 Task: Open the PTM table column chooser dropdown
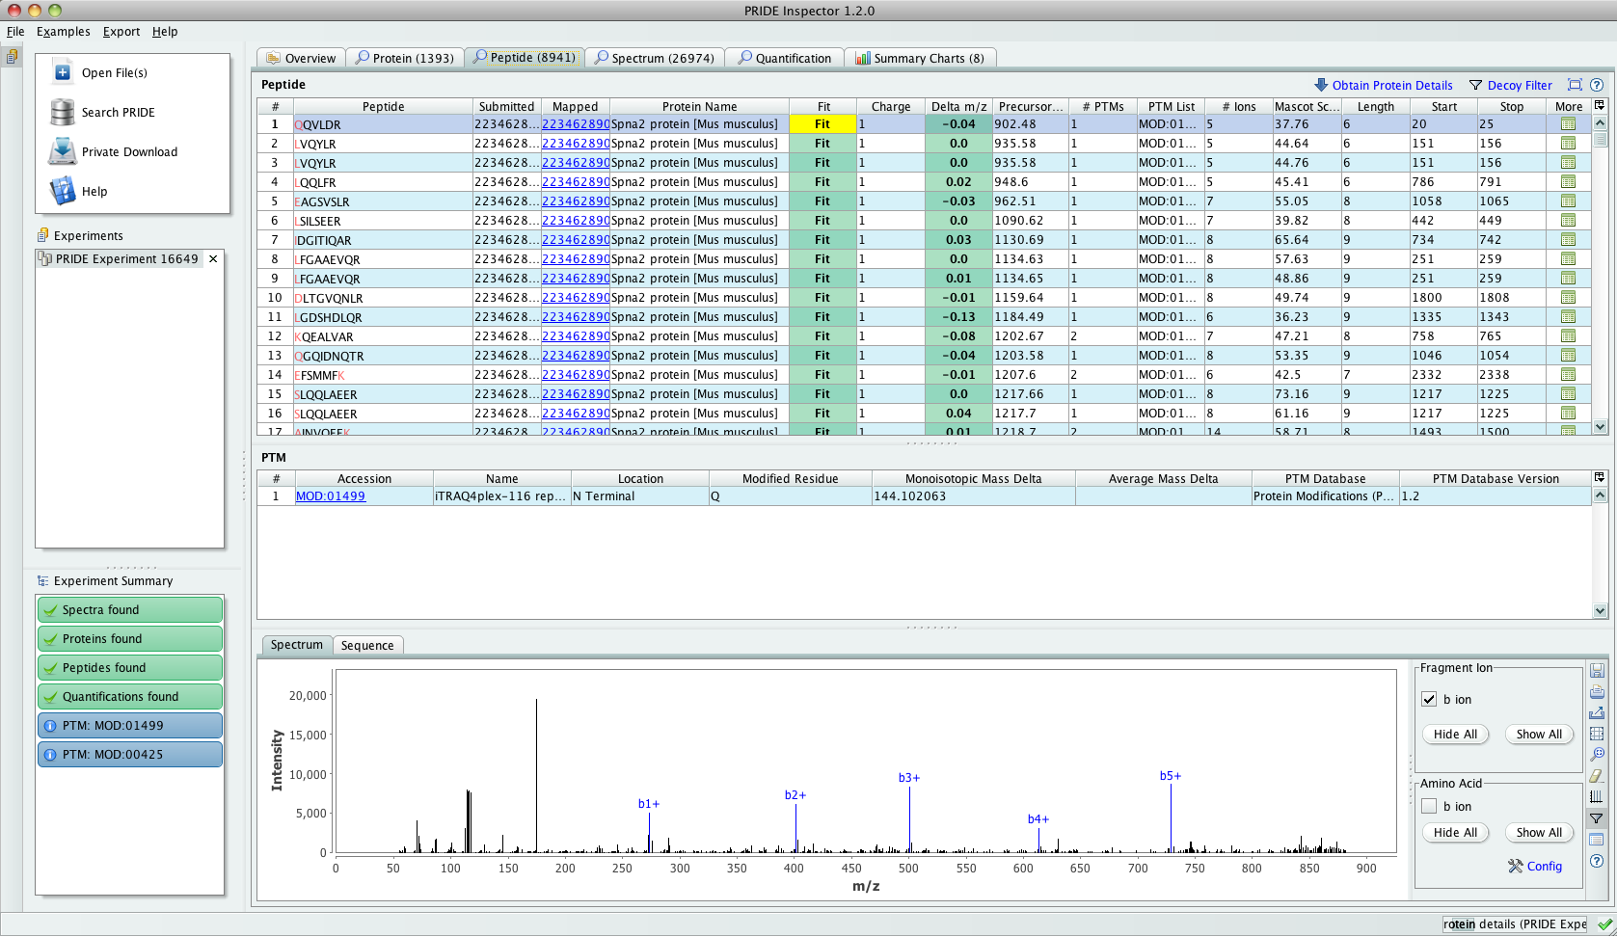coord(1600,477)
